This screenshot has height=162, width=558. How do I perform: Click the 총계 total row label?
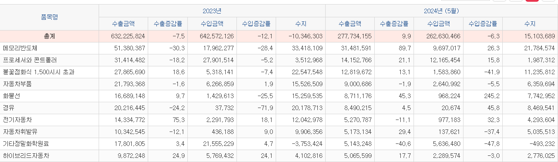[50, 36]
